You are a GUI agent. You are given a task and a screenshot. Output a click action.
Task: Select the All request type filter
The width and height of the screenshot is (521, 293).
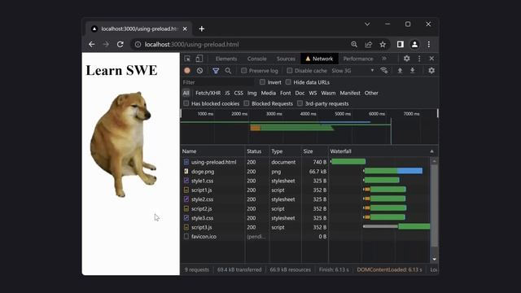coord(186,93)
